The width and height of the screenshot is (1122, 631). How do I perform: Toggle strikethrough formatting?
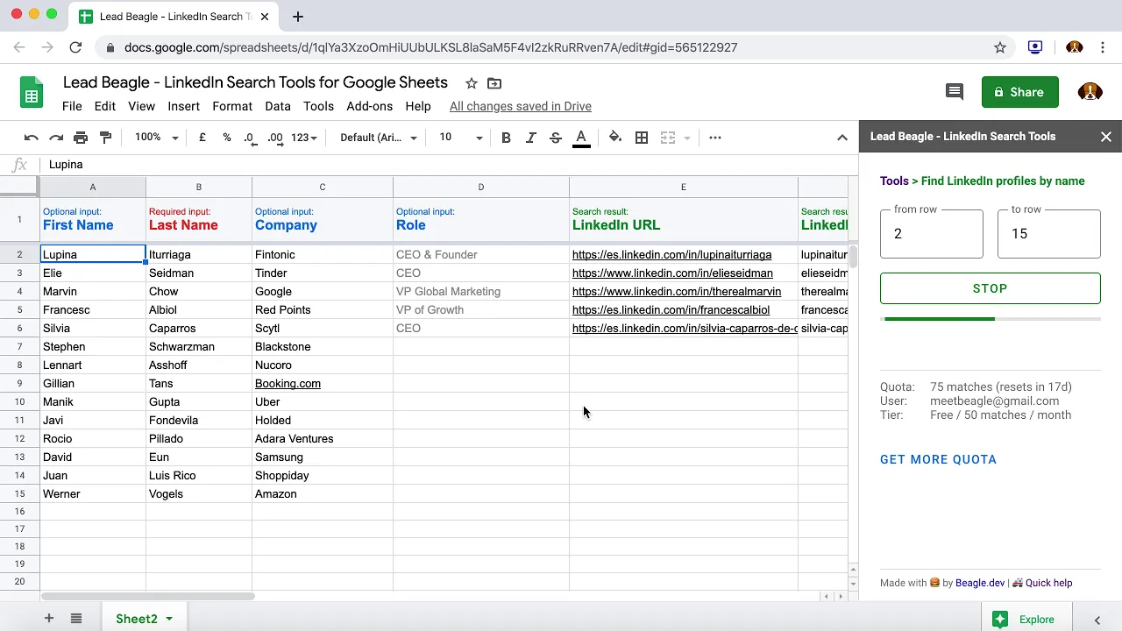556,138
